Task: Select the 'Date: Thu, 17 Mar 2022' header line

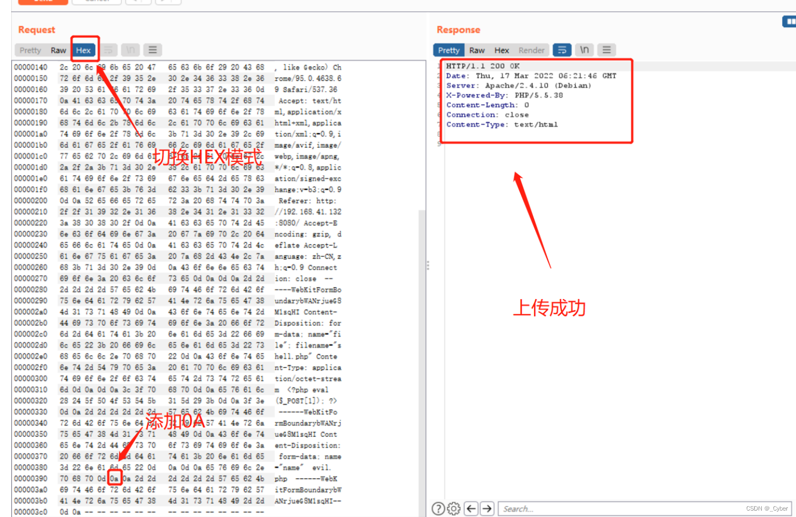Action: (x=531, y=76)
